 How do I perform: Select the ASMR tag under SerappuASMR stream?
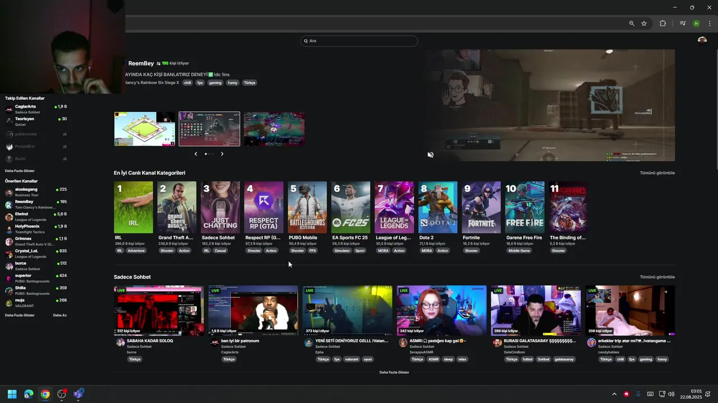[x=434, y=359]
